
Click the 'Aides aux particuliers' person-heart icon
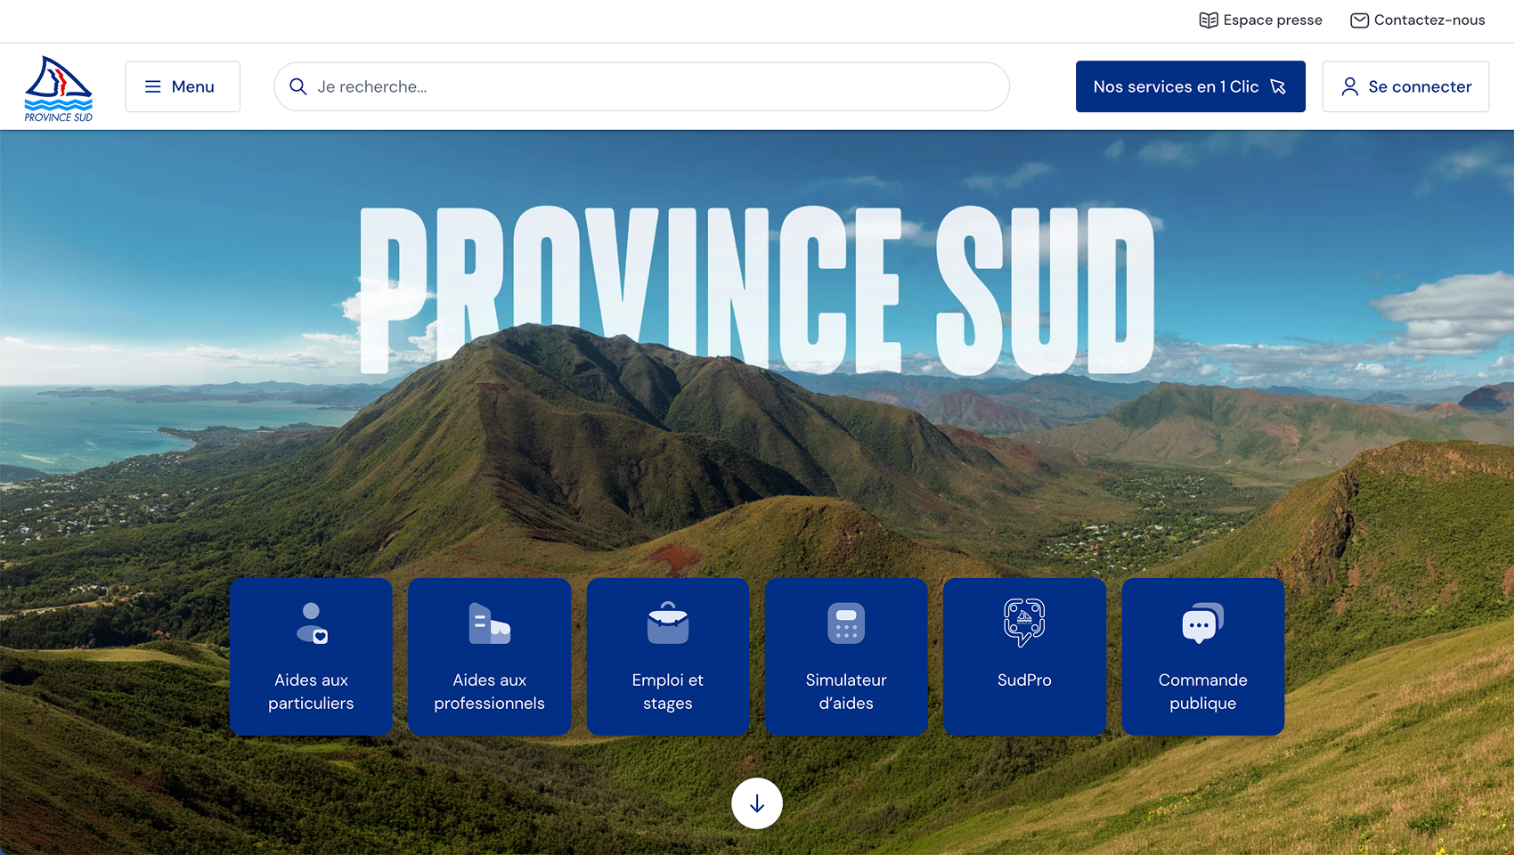tap(312, 623)
